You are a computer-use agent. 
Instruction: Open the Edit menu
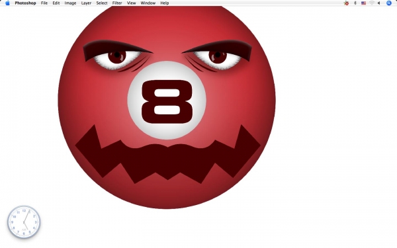pos(56,3)
